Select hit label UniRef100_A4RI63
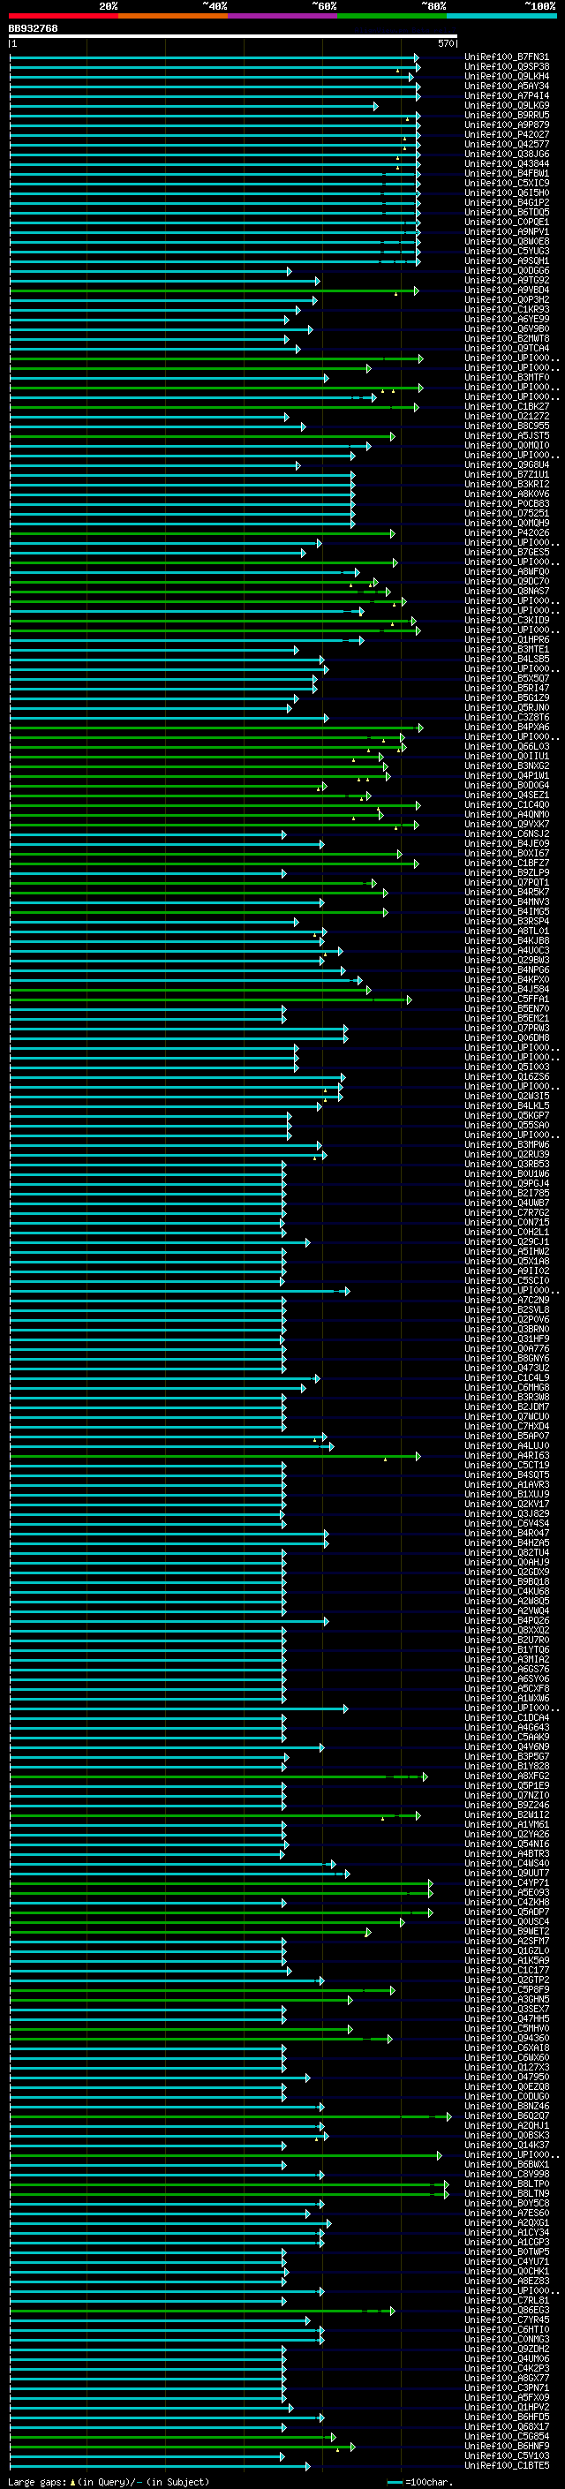 [507, 1456]
